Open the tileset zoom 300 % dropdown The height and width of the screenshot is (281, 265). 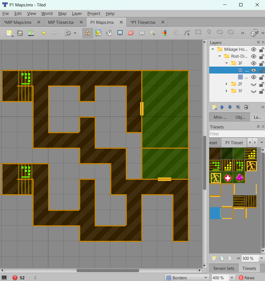(261, 259)
